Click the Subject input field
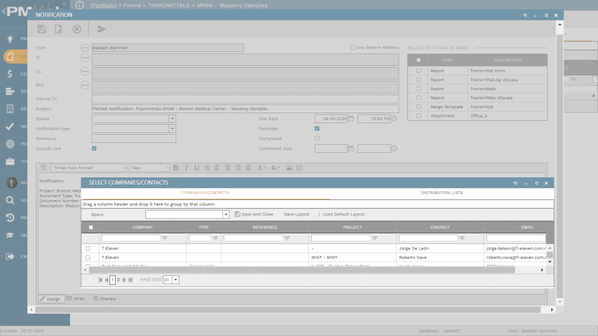 coord(245,109)
